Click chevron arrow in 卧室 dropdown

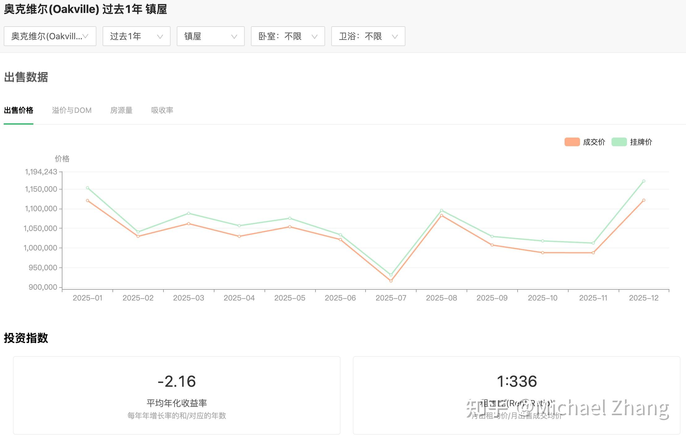315,36
